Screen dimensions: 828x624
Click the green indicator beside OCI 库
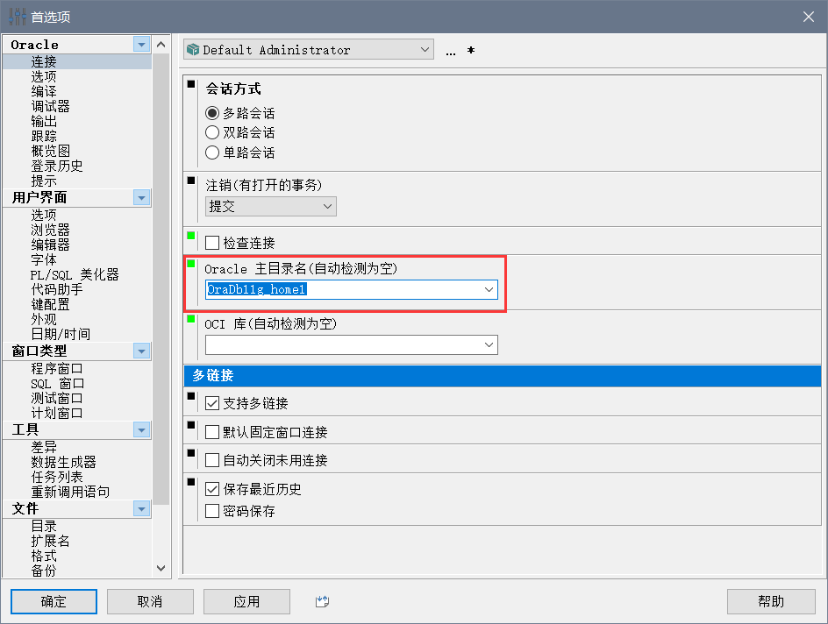[191, 319]
